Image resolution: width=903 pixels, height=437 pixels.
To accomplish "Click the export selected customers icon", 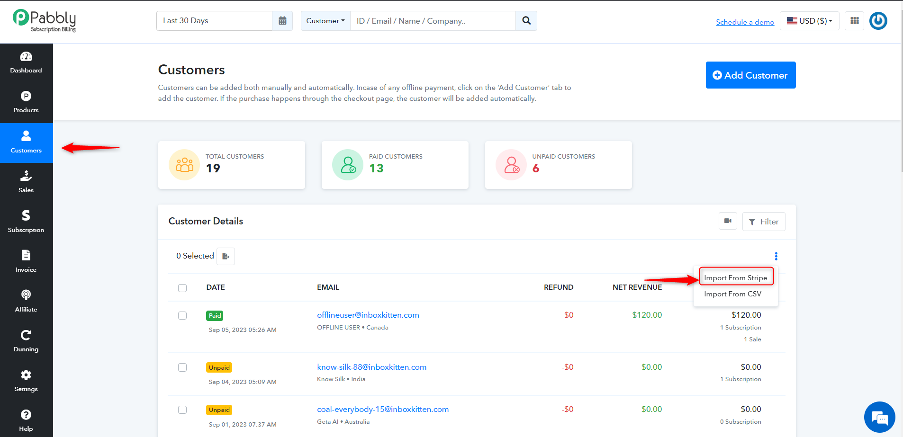I will (x=226, y=256).
